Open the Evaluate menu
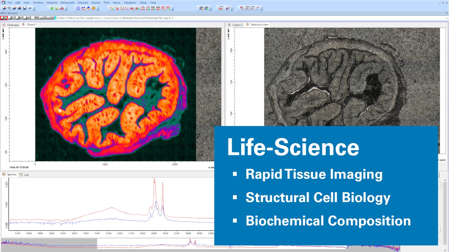449x252 pixels. pyautogui.click(x=83, y=2)
